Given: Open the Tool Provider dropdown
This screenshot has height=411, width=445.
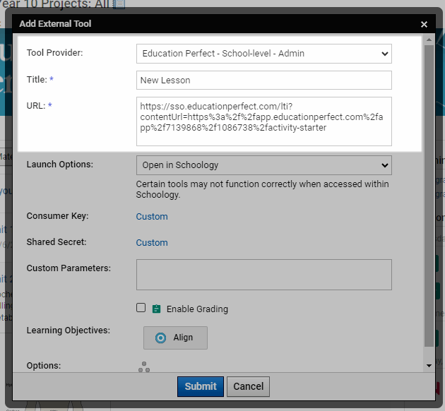Looking at the screenshot, I should point(264,54).
